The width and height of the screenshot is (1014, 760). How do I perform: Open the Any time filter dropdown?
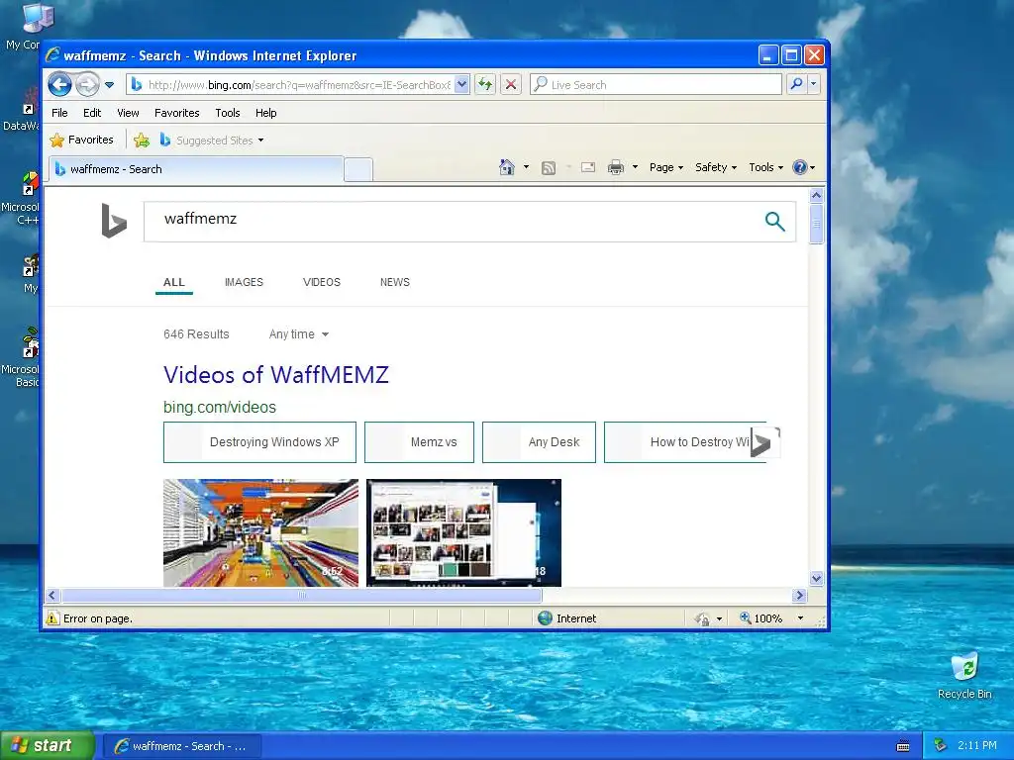click(299, 334)
